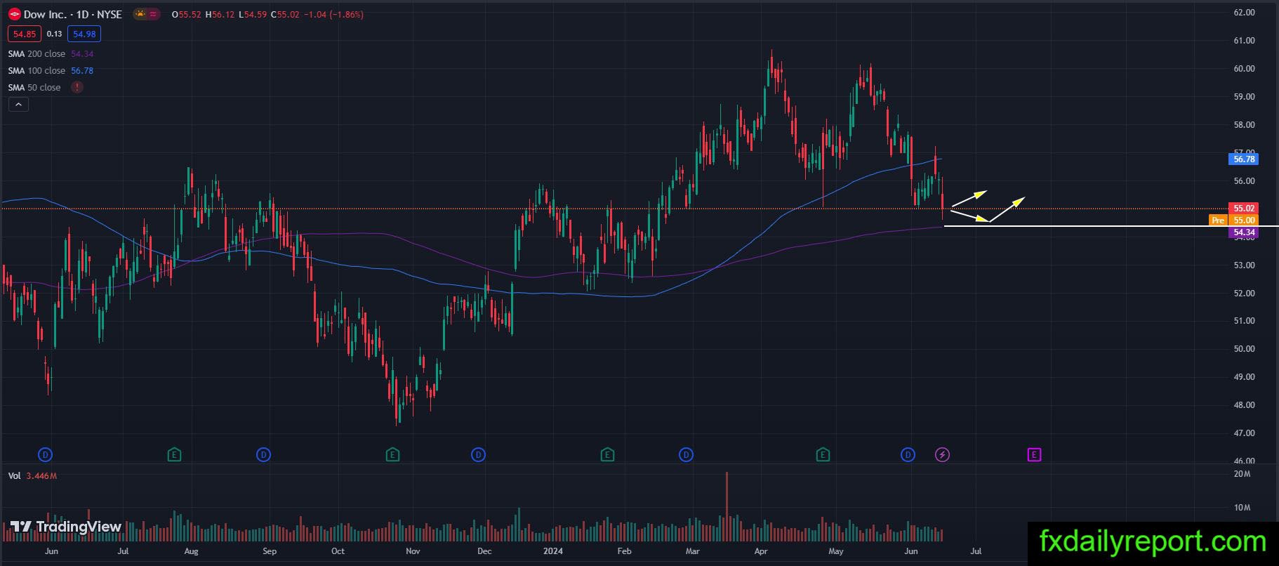Screen dimensions: 1279x566
Task: Click the red sell price 54.85 button
Action: [25, 34]
